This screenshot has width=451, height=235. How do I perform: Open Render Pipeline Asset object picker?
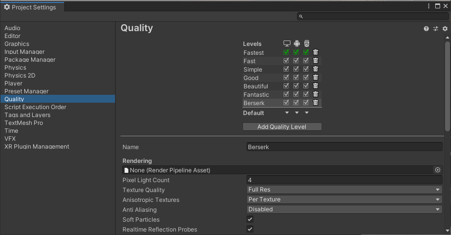[437, 170]
